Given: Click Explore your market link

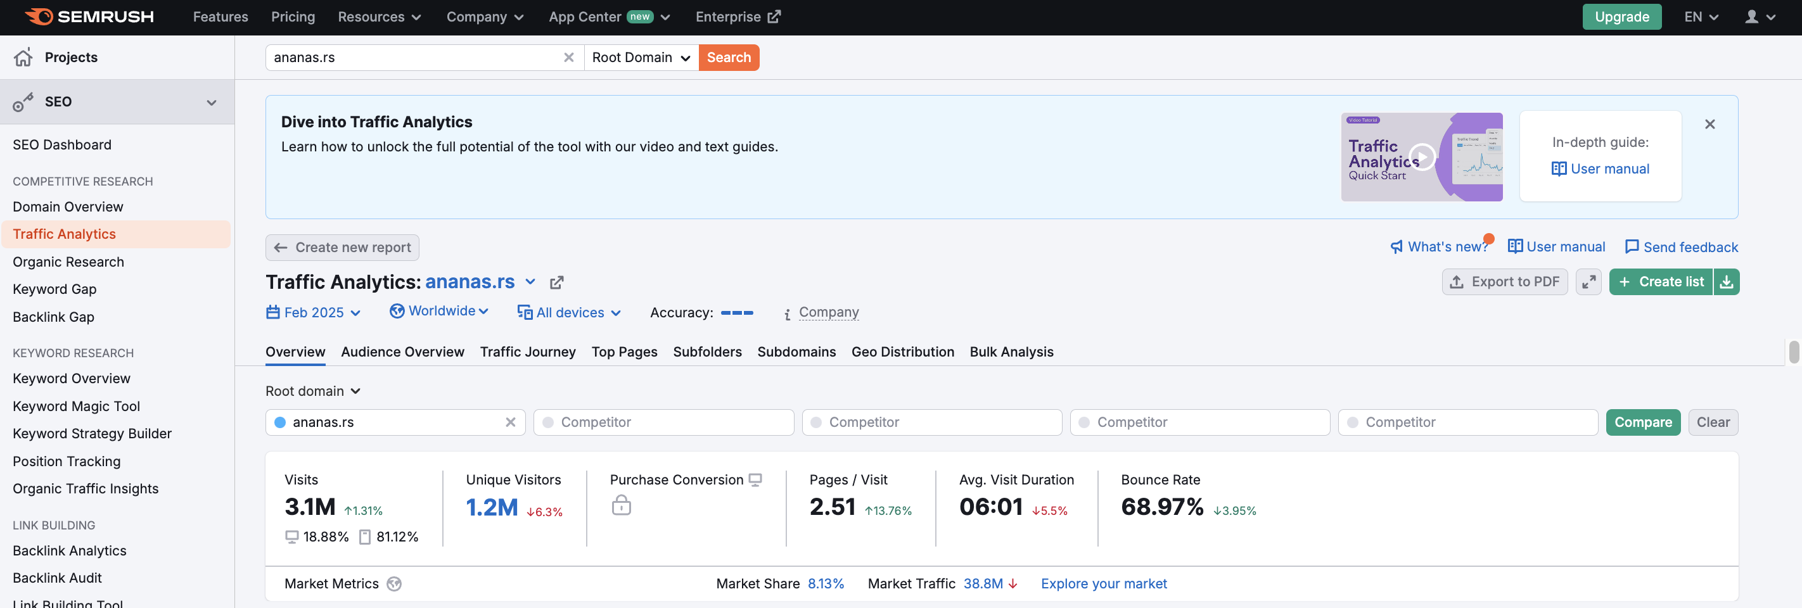Looking at the screenshot, I should pos(1103,583).
